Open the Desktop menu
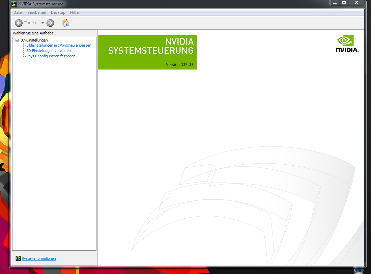Screen dimensions: 371x274 click(58, 12)
